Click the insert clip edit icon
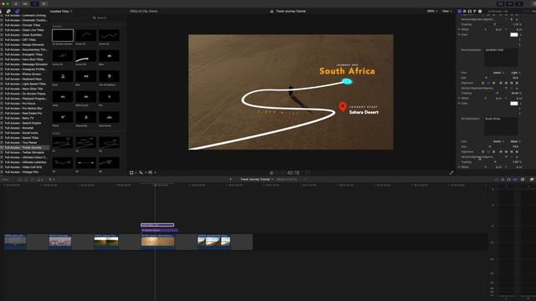Image resolution: width=536 pixels, height=301 pixels. tap(26, 179)
